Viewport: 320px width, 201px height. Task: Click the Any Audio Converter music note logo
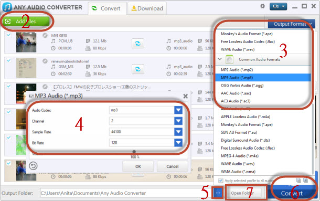point(7,7)
